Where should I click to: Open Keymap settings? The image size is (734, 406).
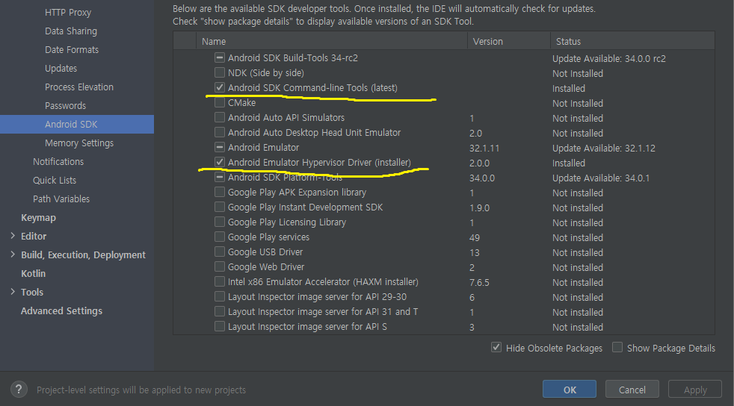point(38,218)
